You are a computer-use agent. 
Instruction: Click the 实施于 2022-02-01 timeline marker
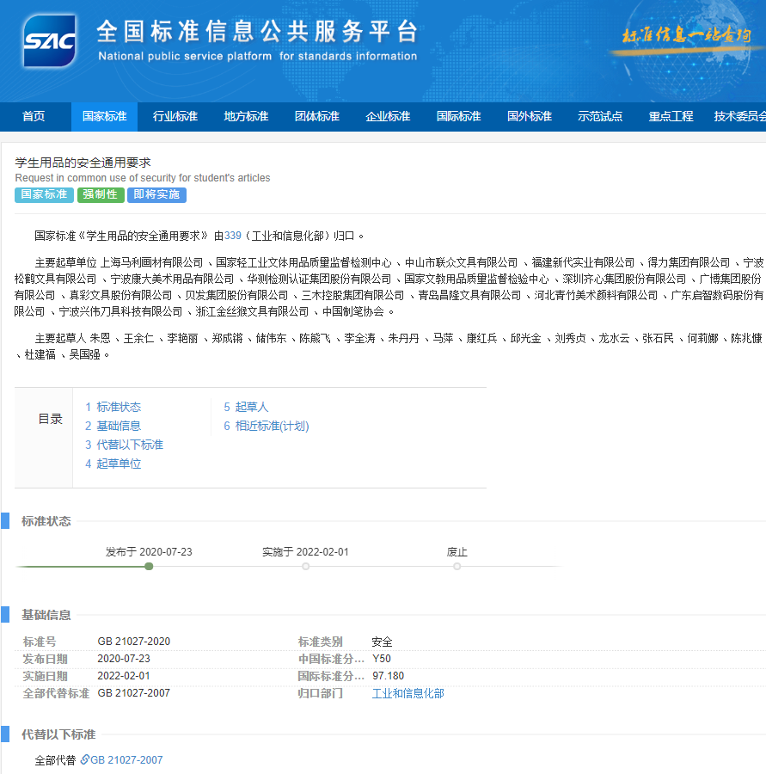[x=305, y=566]
